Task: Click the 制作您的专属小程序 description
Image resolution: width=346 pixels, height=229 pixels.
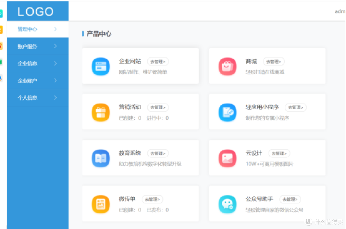Action: (268, 118)
